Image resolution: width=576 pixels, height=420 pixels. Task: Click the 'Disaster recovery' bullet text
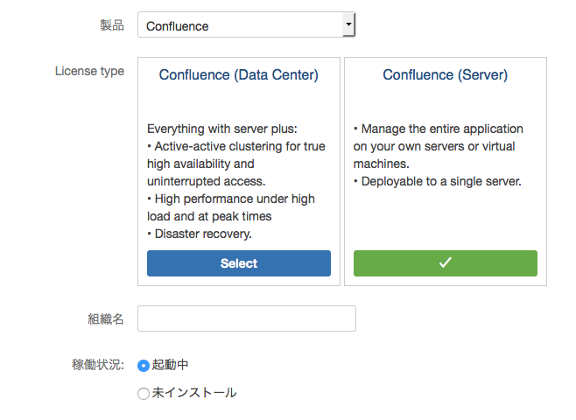203,234
